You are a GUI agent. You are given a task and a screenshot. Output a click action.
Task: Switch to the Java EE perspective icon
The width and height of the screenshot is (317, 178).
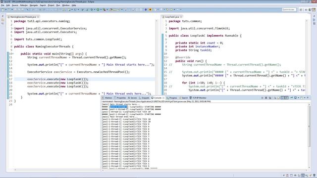(314, 9)
